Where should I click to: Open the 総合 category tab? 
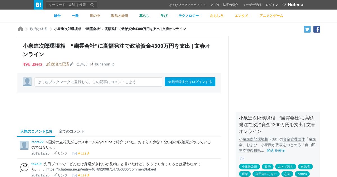point(57,16)
